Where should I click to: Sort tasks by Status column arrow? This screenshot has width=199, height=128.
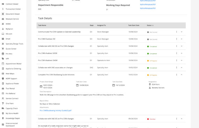click(153, 25)
